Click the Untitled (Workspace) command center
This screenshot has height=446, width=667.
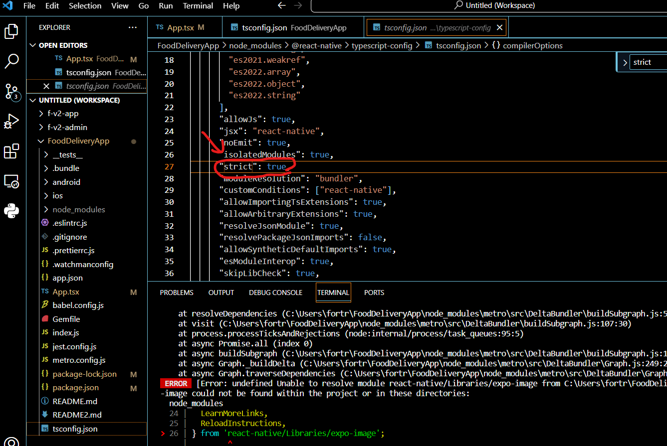pyautogui.click(x=494, y=5)
